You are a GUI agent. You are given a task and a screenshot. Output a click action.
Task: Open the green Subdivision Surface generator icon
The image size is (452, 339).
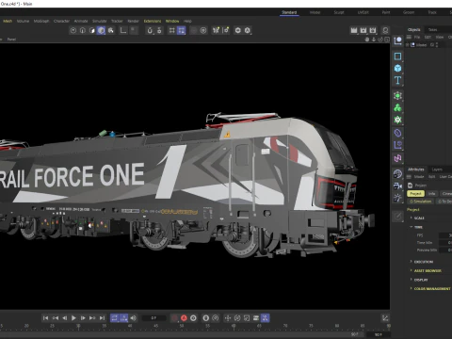coord(397,96)
